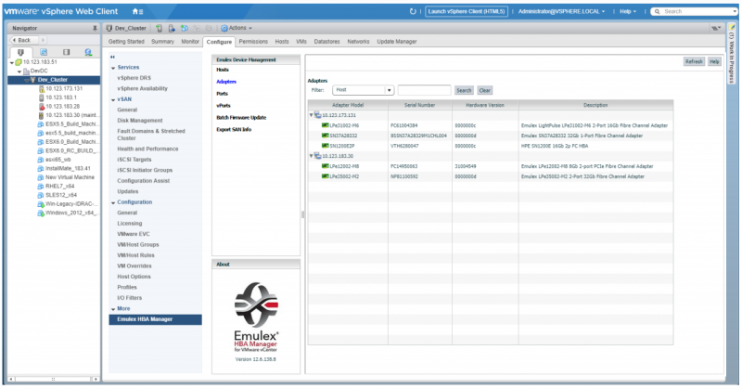This screenshot has height=389, width=742.
Task: Collapse host 10.123.183.30 adapter group
Action: [311, 156]
